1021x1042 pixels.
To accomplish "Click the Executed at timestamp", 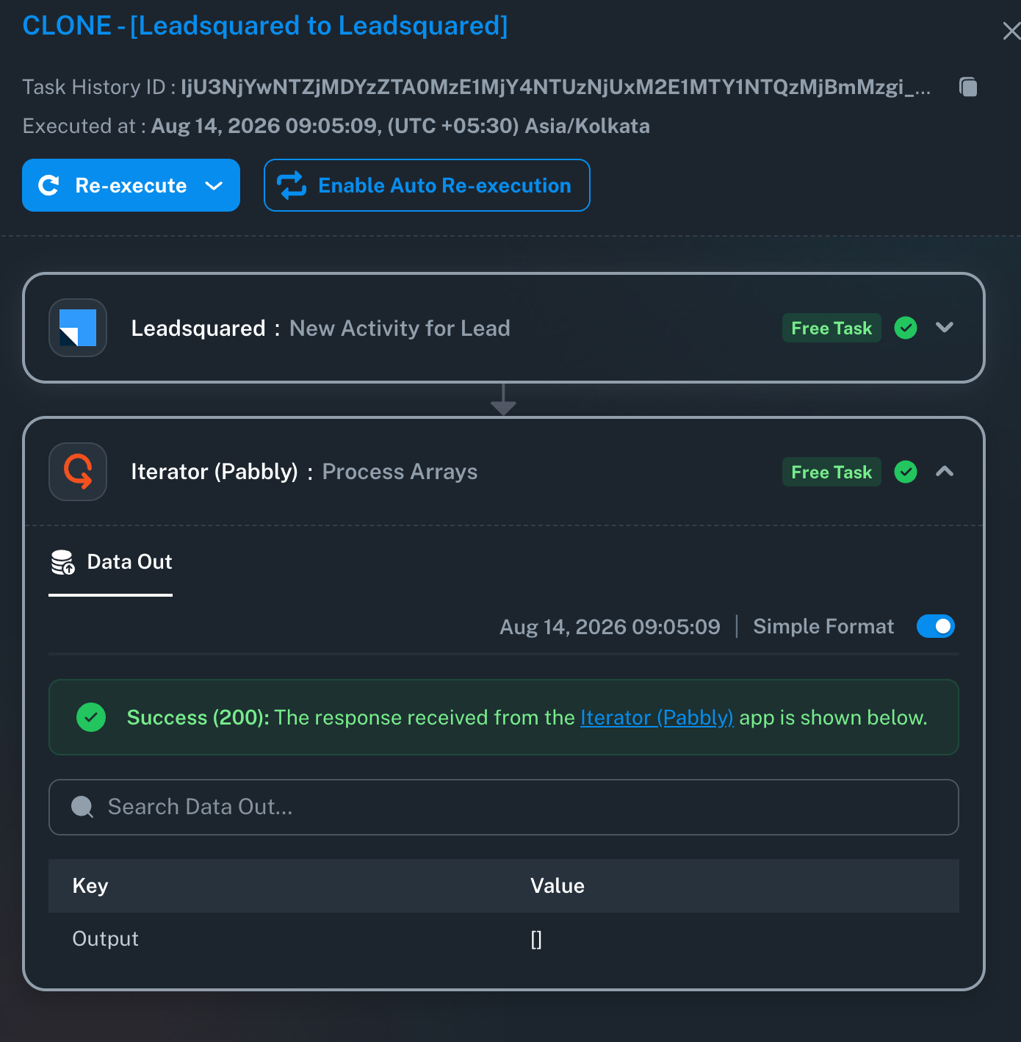I will (x=400, y=126).
